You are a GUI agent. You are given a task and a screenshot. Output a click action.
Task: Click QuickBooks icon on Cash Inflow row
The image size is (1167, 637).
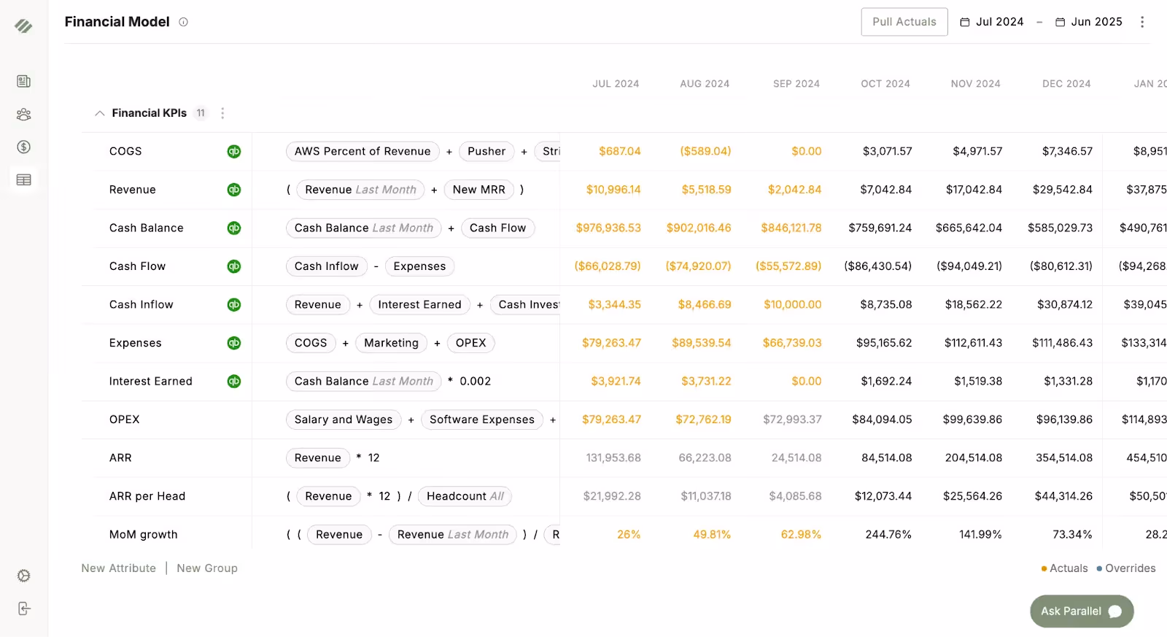coord(233,304)
